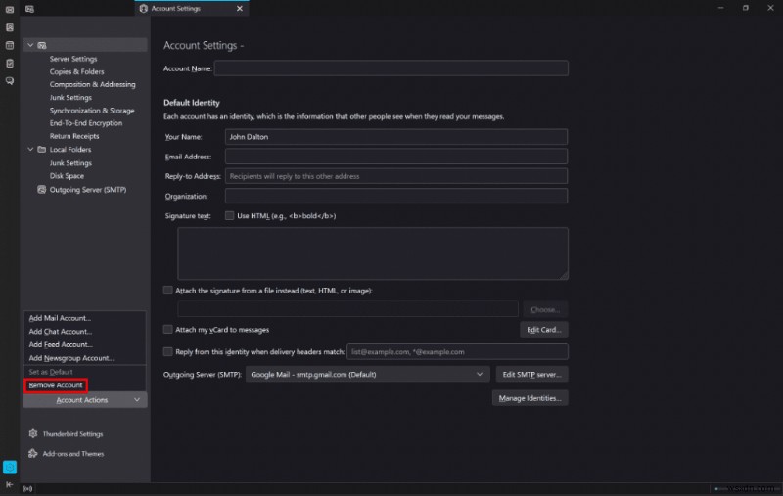Viewport: 783px width, 496px height.
Task: Select Set as Default menu entry
Action: (x=51, y=372)
